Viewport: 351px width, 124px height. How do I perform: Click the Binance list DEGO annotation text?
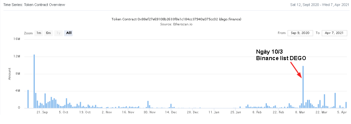point(281,58)
